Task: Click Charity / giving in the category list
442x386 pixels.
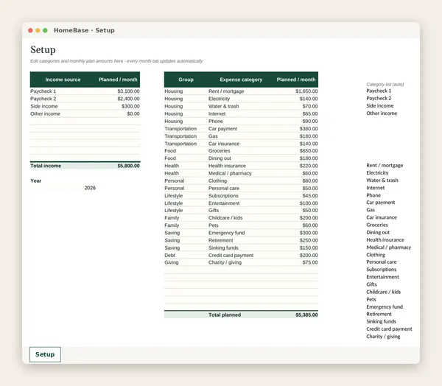Action: (383, 337)
